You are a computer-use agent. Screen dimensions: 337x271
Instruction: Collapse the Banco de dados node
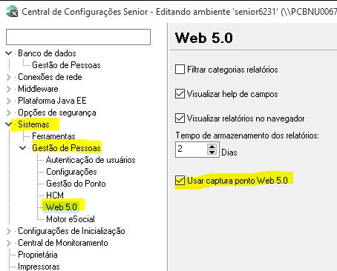[x=9, y=53]
